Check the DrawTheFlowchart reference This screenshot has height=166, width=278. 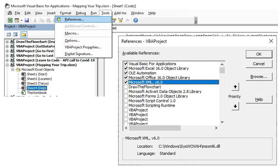tap(126, 87)
